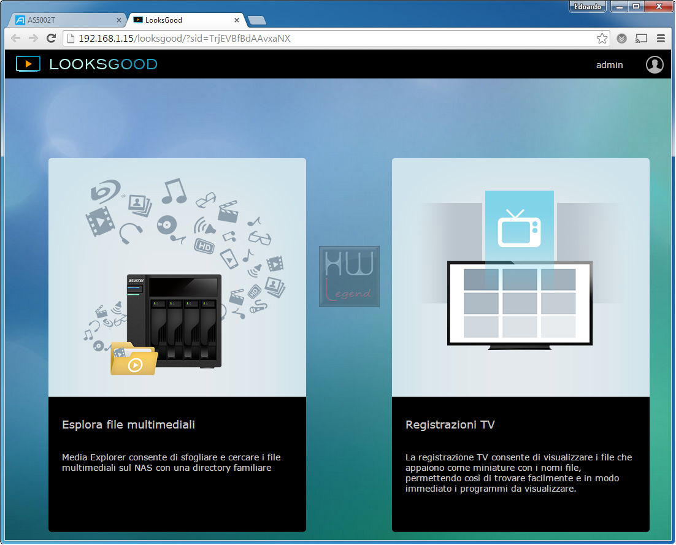The image size is (676, 545).
Task: Click the Esplora file multimediali heading
Action: [128, 424]
